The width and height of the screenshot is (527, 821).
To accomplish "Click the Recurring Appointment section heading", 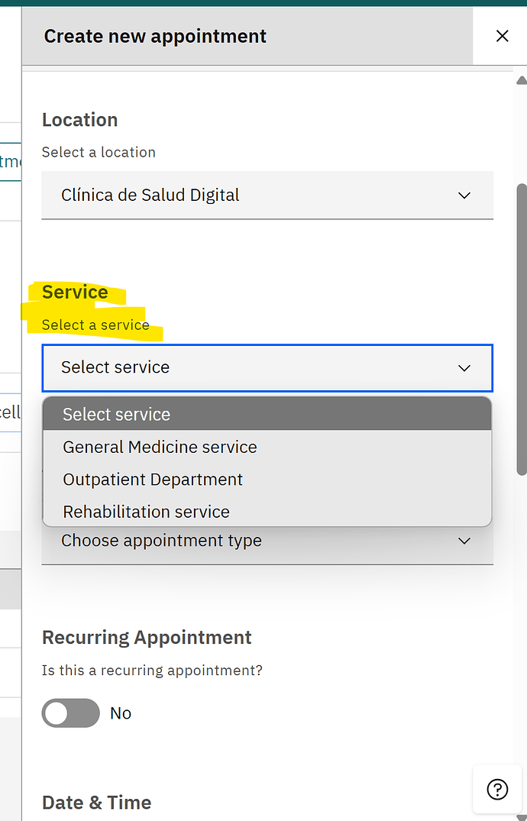I will [147, 637].
